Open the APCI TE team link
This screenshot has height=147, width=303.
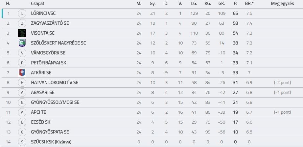[38, 112]
